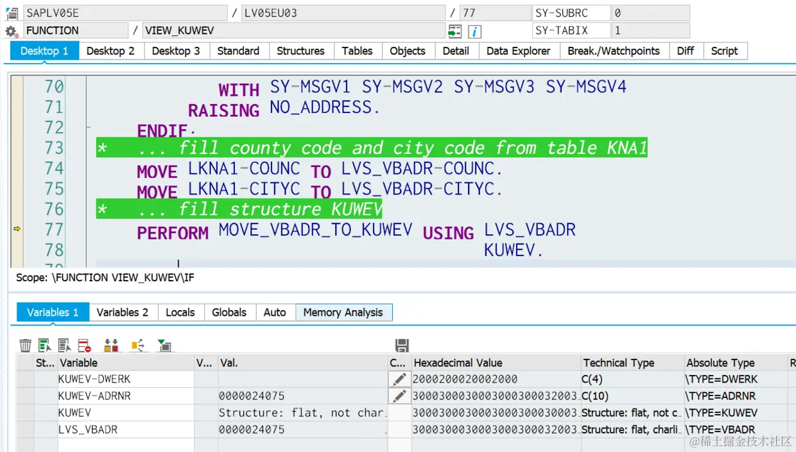Click row selector for KUWEV-DWERK row
Screen dimensions: 796x452
pyautogui.click(x=25, y=379)
